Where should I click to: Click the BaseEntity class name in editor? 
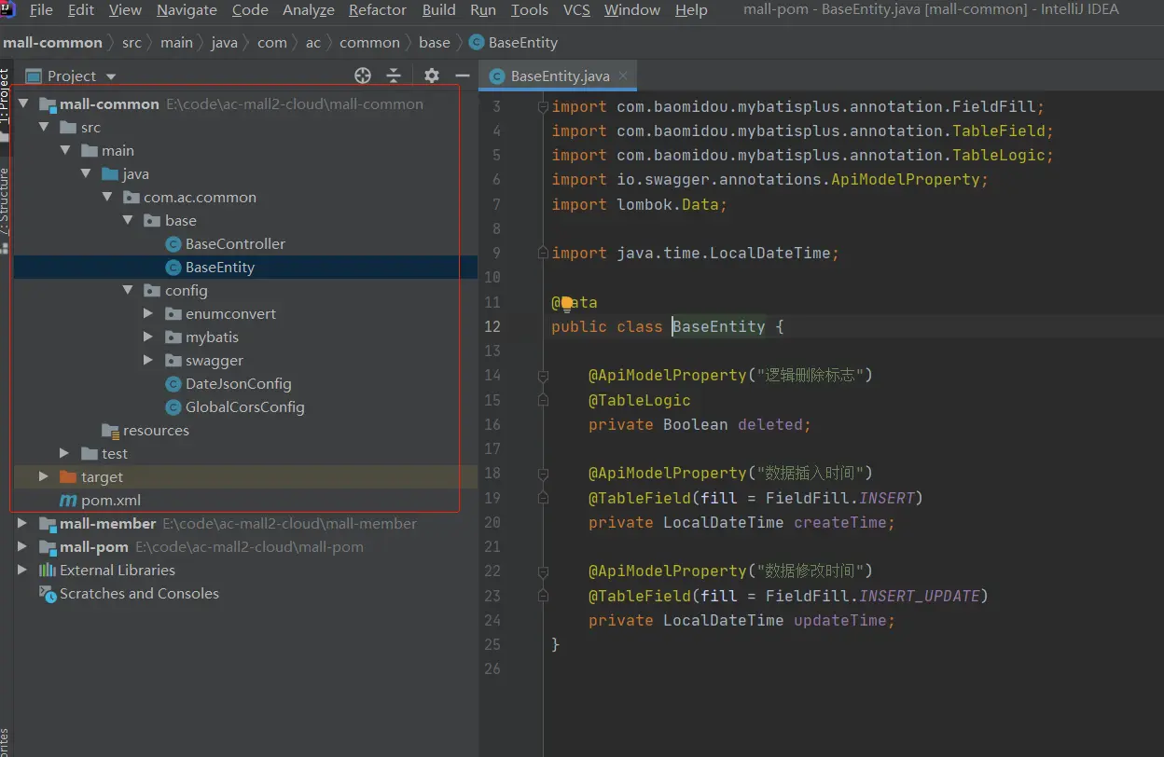coord(718,326)
